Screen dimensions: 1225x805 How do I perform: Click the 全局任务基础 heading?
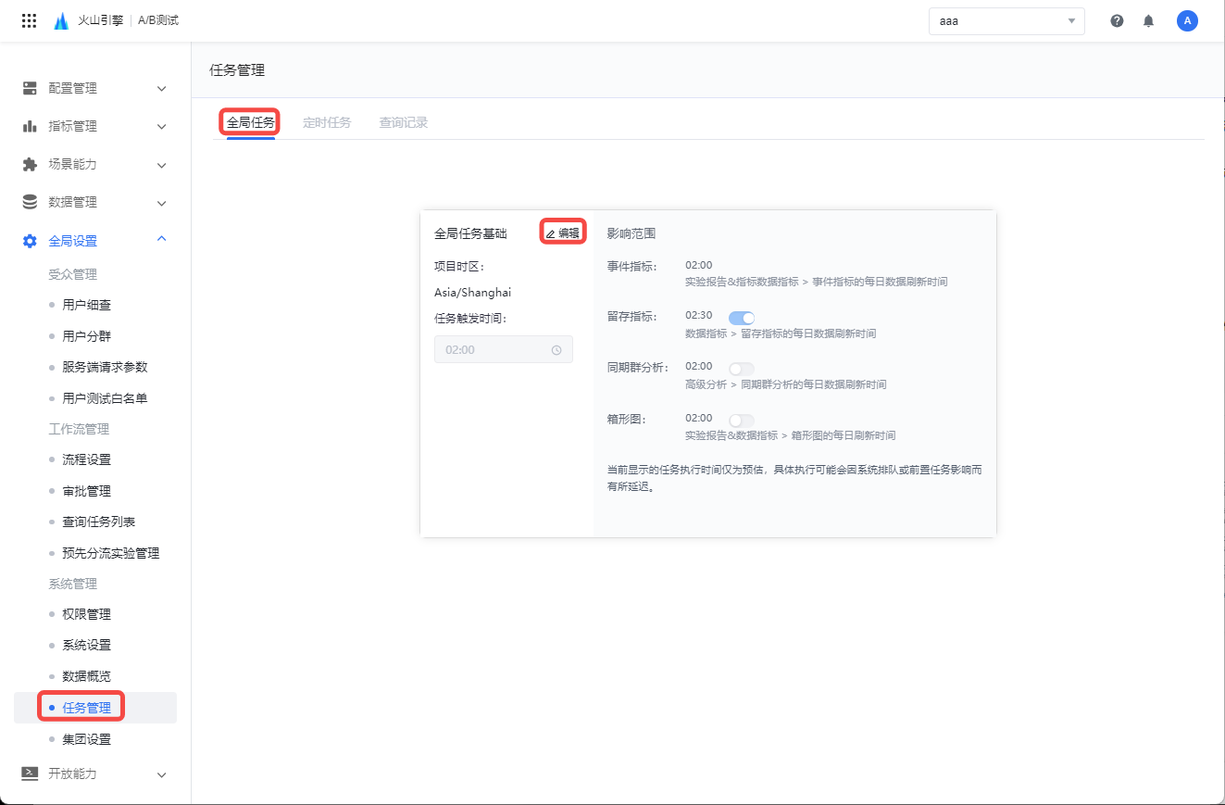tap(470, 233)
